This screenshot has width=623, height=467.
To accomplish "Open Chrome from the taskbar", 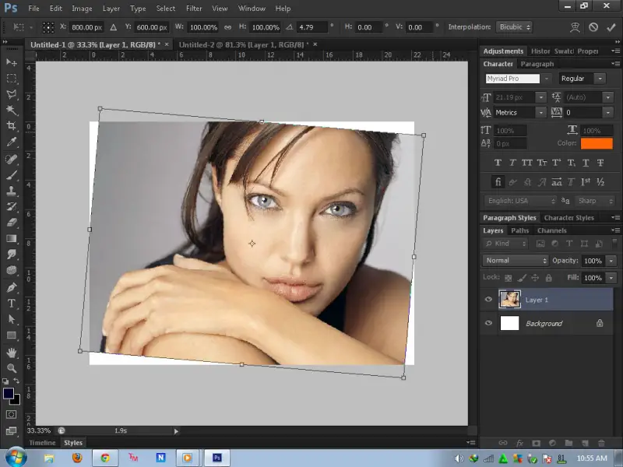I will coord(105,458).
